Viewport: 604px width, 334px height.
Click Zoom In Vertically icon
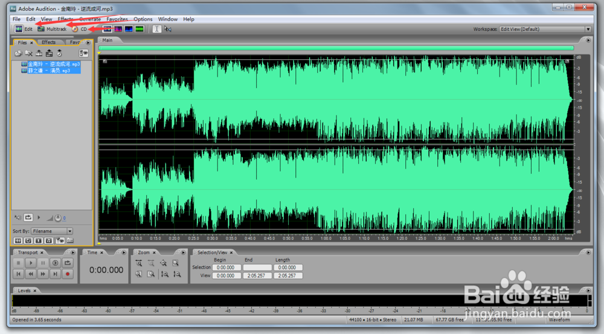tap(165, 274)
